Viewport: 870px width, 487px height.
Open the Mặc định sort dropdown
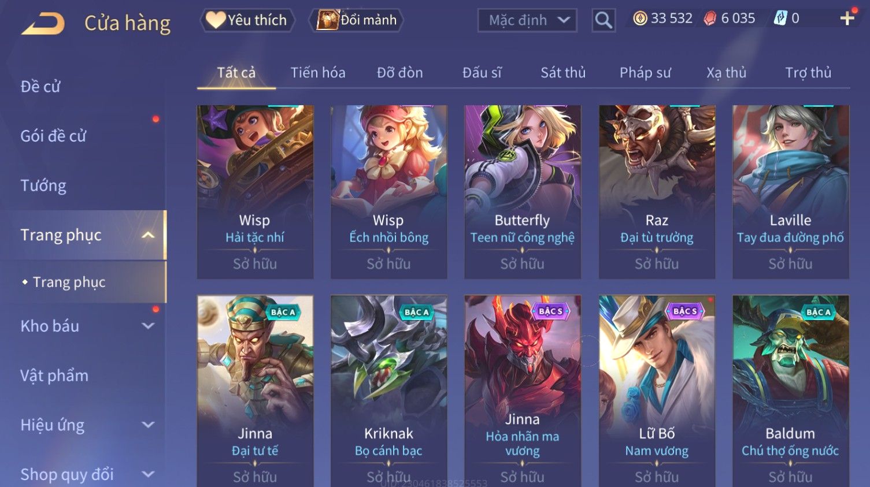pos(527,20)
